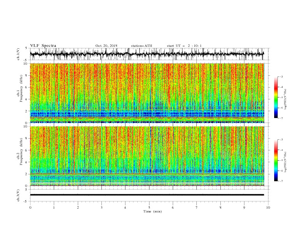Click the "-3" tick on upper color bar
Viewport: 302px width, 233px height.
pos(281,77)
